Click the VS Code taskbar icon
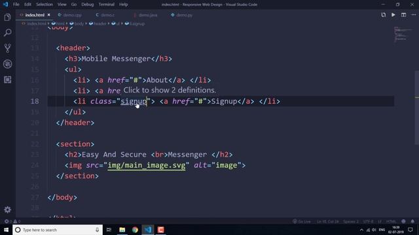419x235 pixels. coord(148,230)
